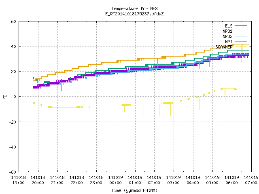This screenshot has width=259, height=194.
Task: Click the filename 'E_RT20141018175237.sfduZ' subtitle
Action: pos(134,14)
